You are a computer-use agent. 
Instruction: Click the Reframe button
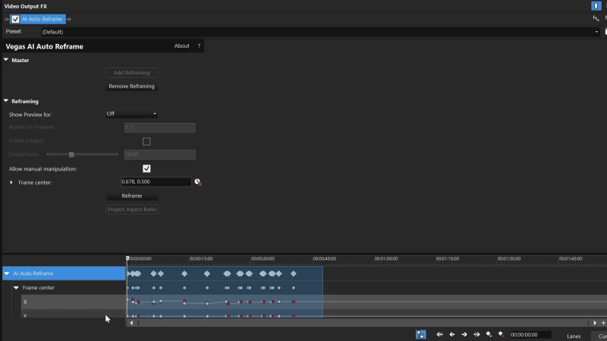[131, 196]
